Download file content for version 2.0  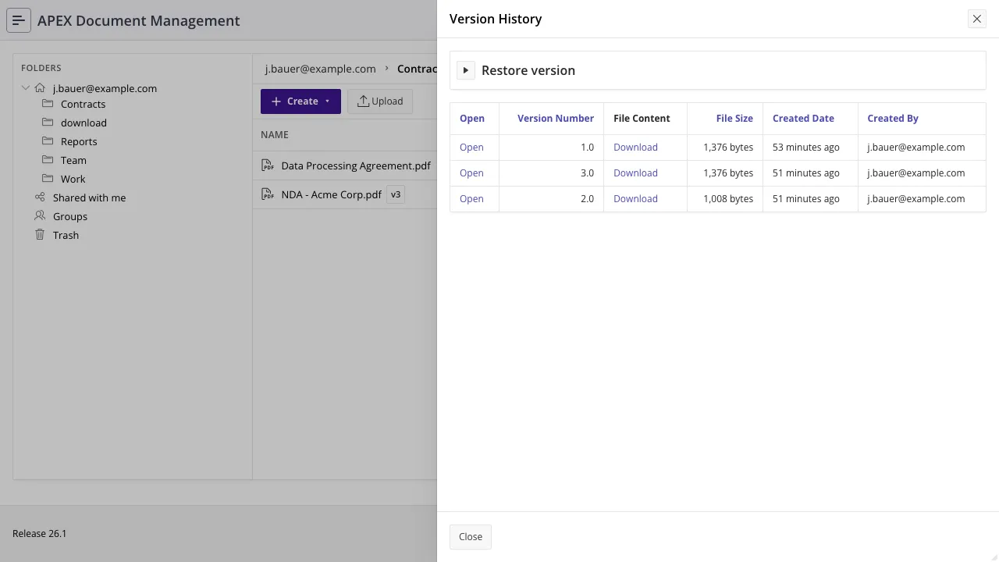(635, 199)
